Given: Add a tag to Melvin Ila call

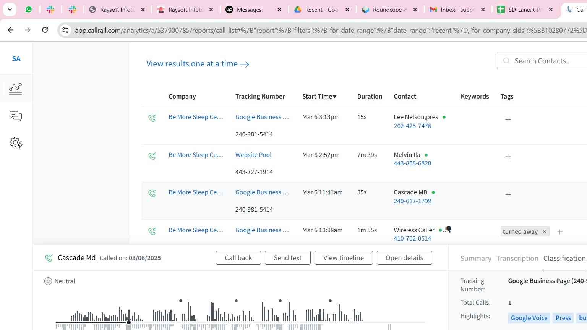Looking at the screenshot, I should point(508,157).
